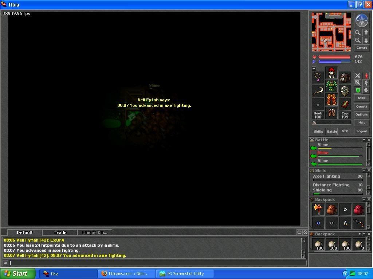Viewport: 373px width, 279px height.
Task: Select the amulet in the necklace slot
Action: click(x=318, y=78)
